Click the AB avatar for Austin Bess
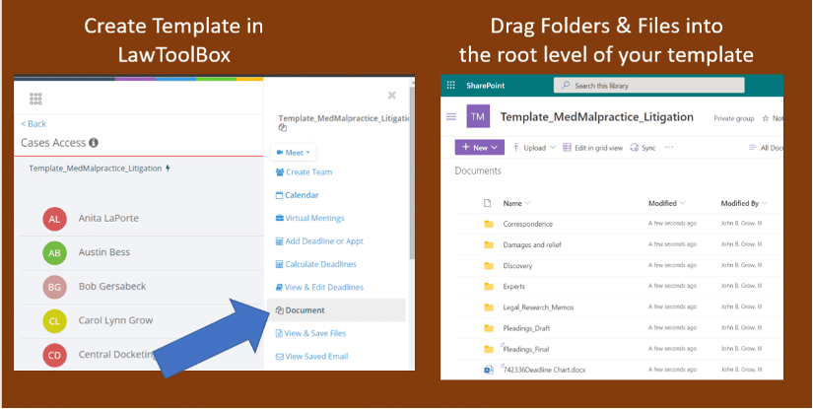 click(x=54, y=253)
